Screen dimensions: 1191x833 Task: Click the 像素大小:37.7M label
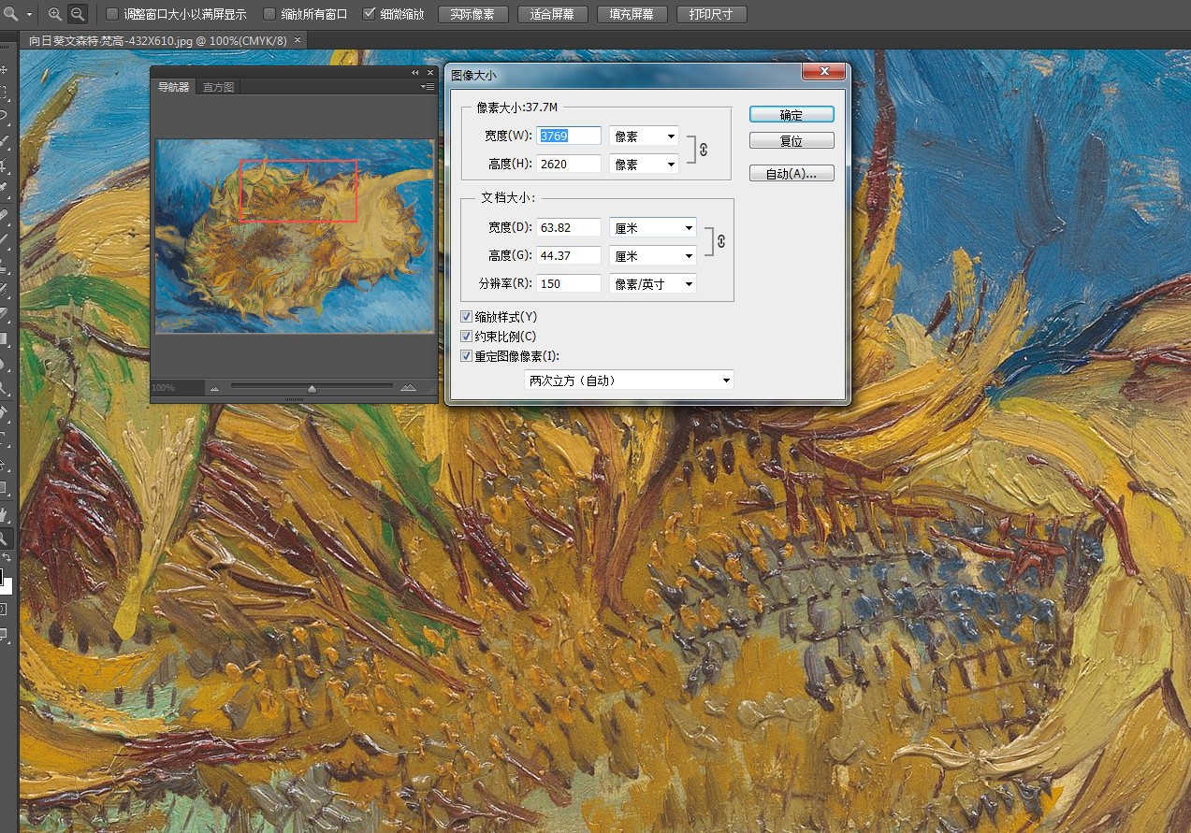[517, 107]
